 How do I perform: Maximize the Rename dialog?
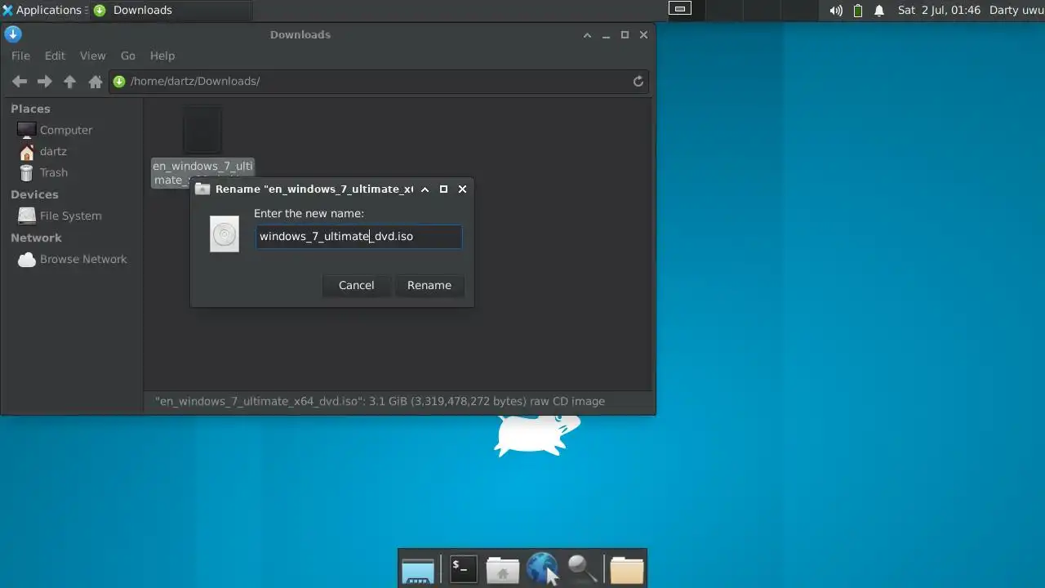click(443, 189)
